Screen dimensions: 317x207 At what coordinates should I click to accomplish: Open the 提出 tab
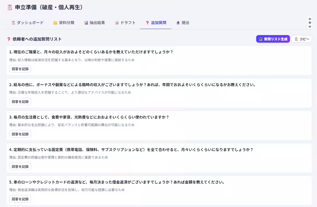point(183,22)
